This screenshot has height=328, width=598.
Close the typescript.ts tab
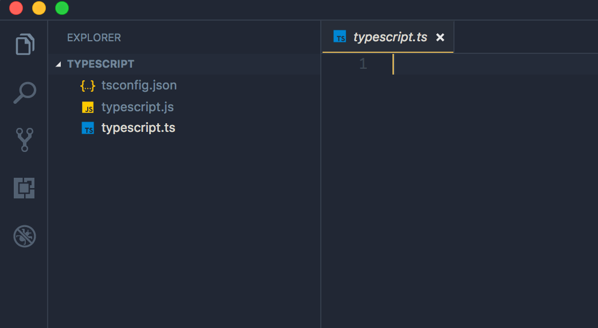[x=440, y=37]
